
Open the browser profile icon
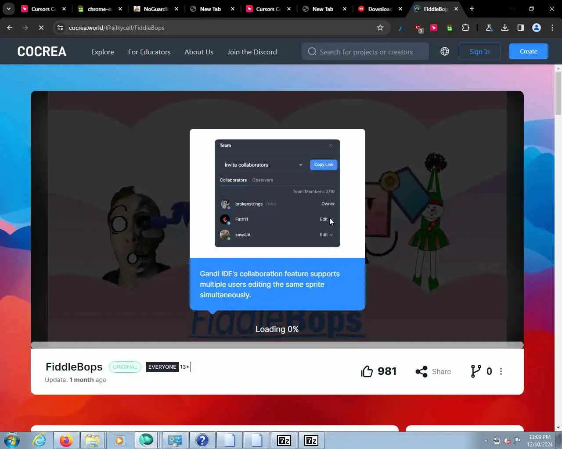click(537, 28)
